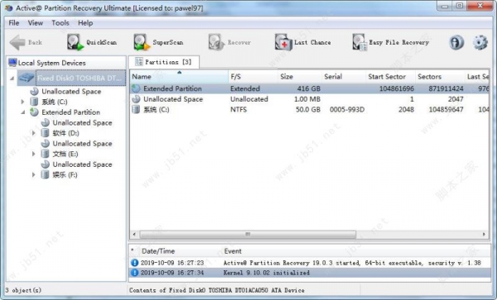Click Extended Partition icon in tree
This screenshot has width=497, height=300.
[34, 112]
